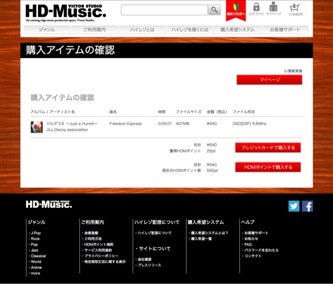This screenshot has width=333, height=284.
Task: Open My Page person icon in header
Action: coord(274,9)
